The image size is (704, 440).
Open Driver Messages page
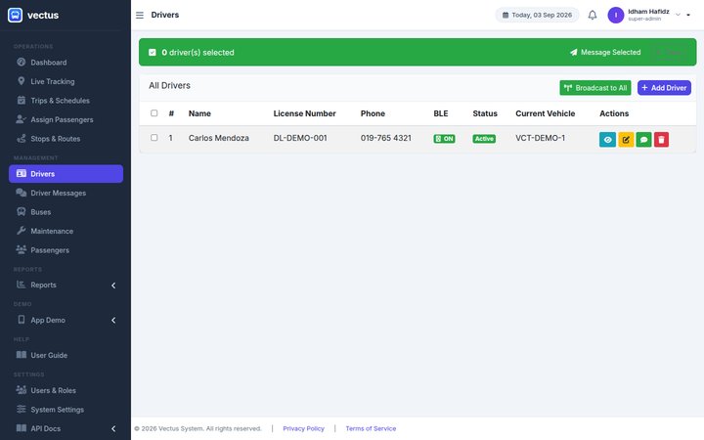click(x=66, y=193)
